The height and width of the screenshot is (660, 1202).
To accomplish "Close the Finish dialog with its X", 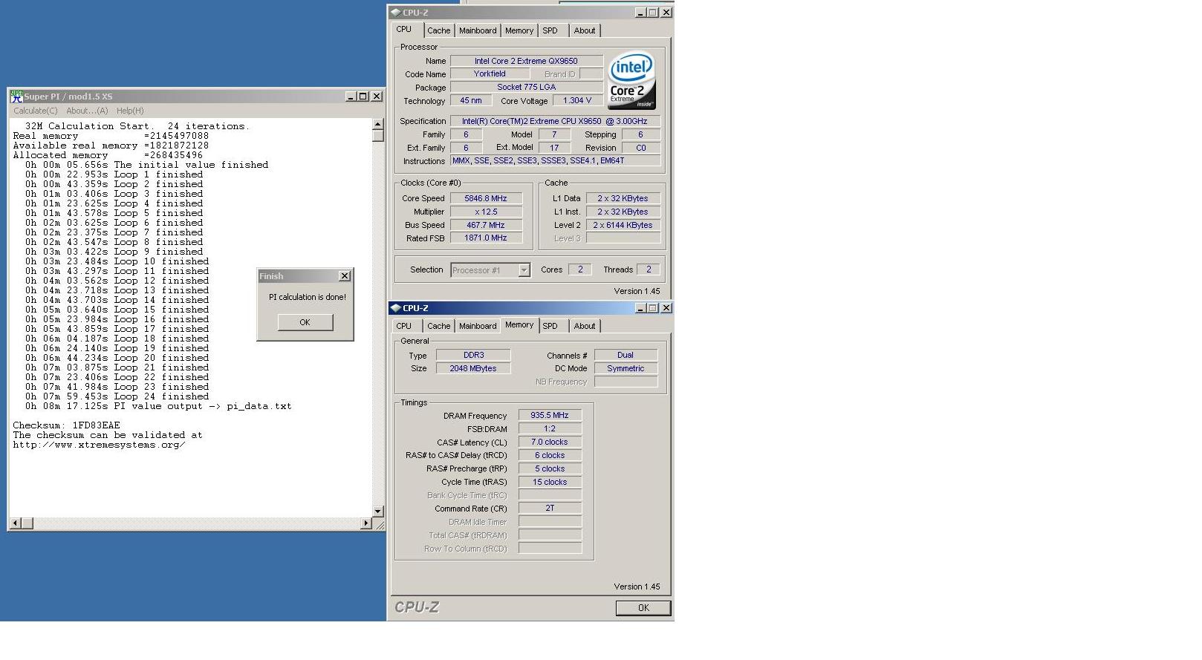I will point(345,276).
